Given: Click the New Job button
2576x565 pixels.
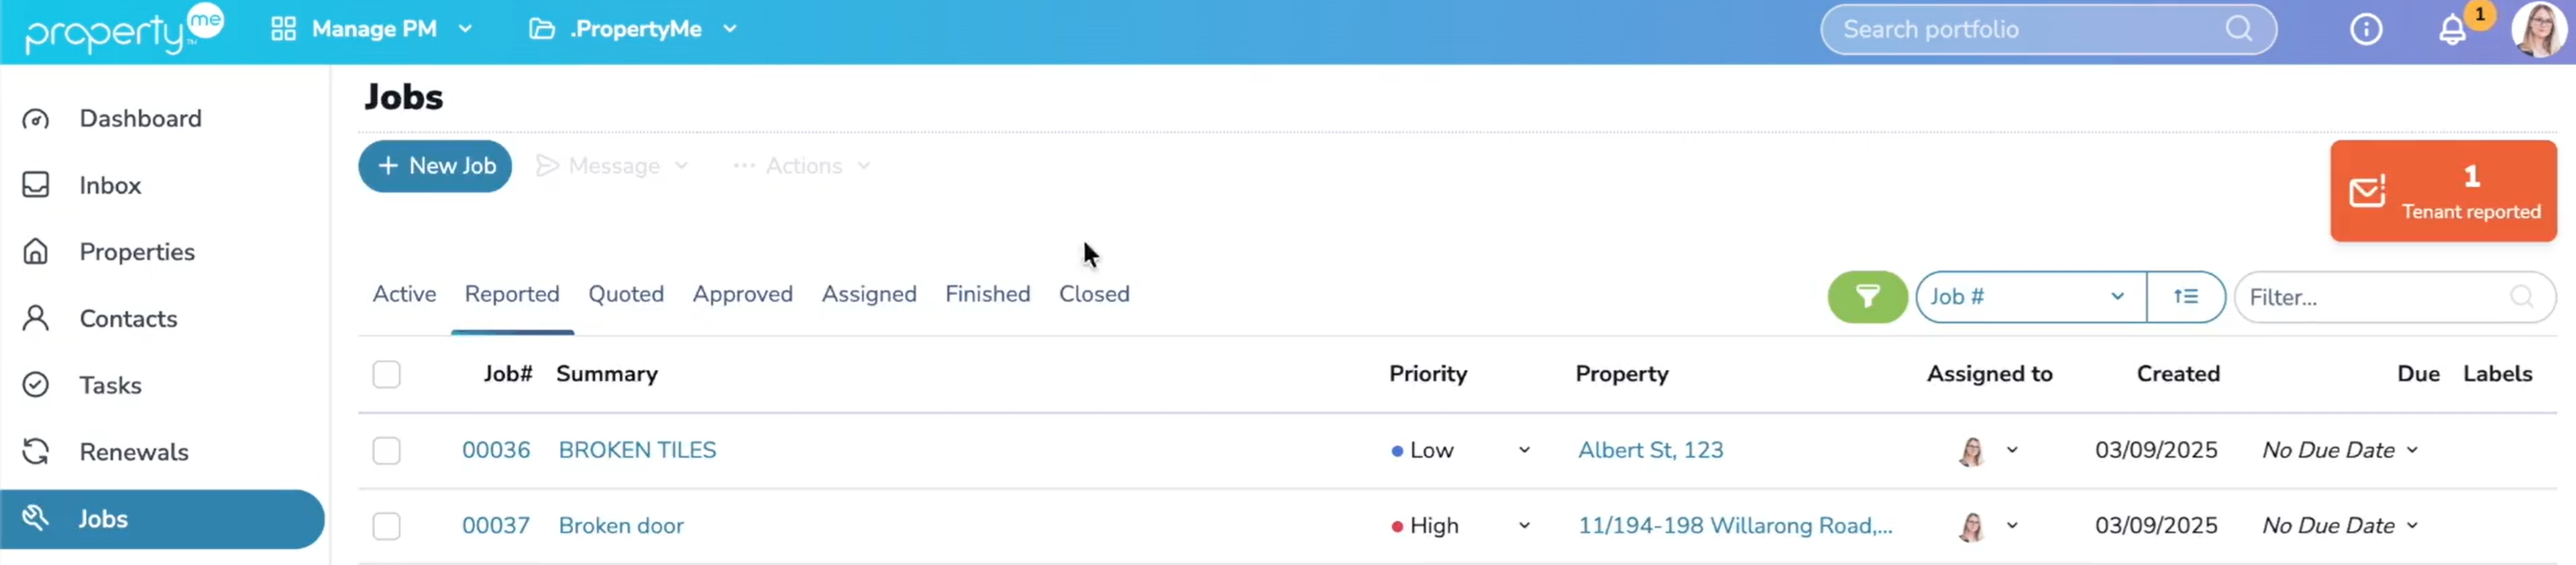Looking at the screenshot, I should click(435, 166).
